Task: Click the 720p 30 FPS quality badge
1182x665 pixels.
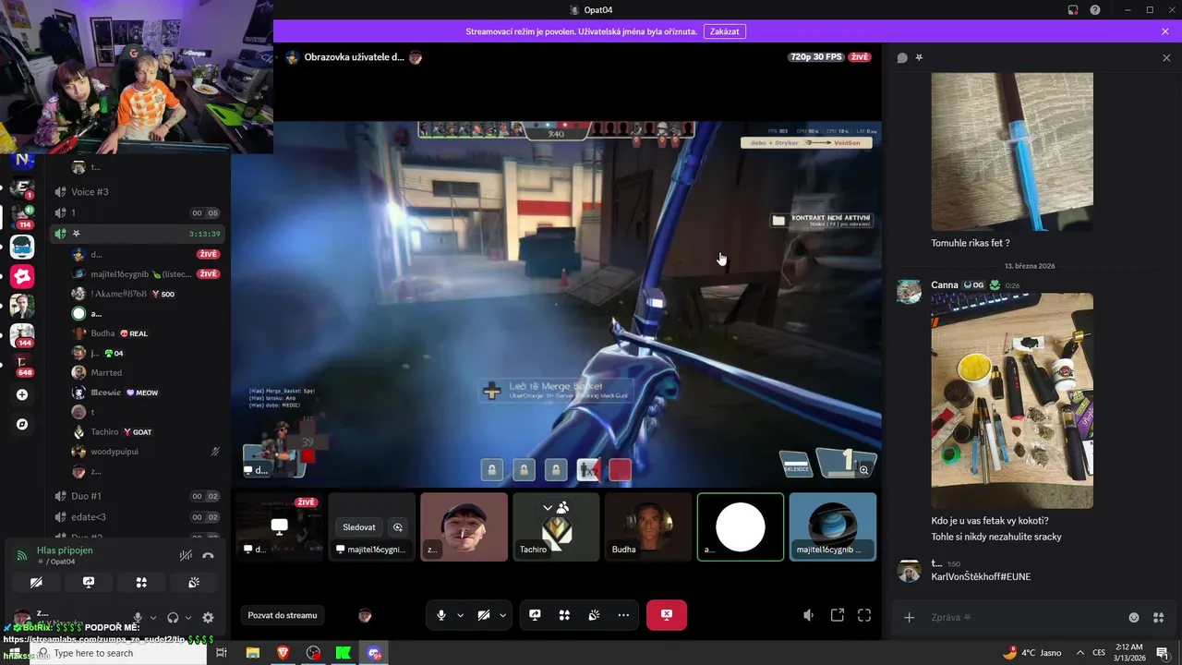Action: pos(817,57)
